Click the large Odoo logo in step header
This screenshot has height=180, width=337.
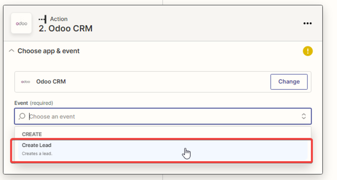tap(21, 23)
